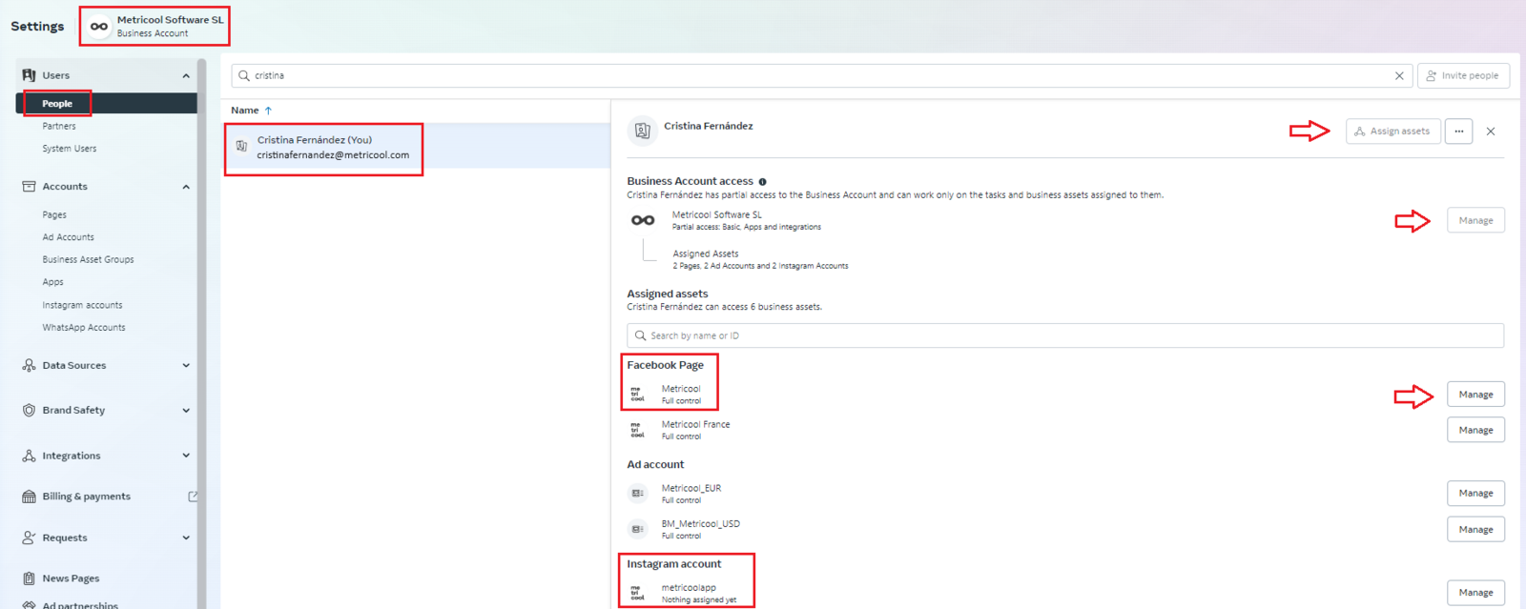Expand the Data Sources section
Screen dimensions: 1526x609
click(186, 366)
